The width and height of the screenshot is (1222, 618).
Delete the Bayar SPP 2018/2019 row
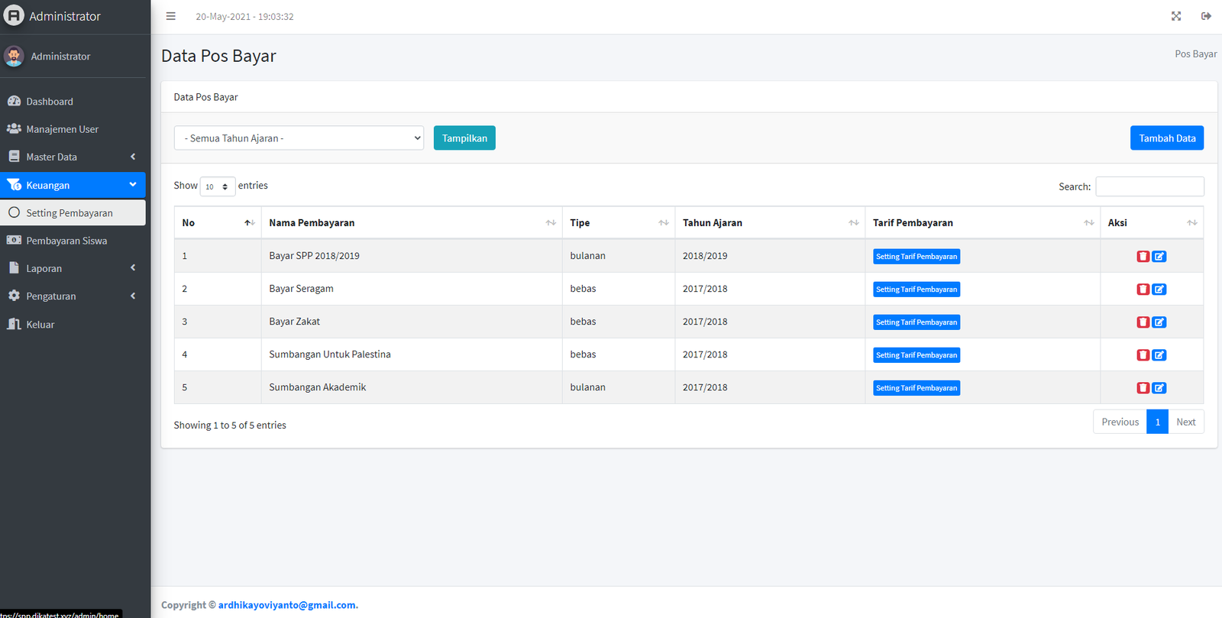tap(1143, 257)
